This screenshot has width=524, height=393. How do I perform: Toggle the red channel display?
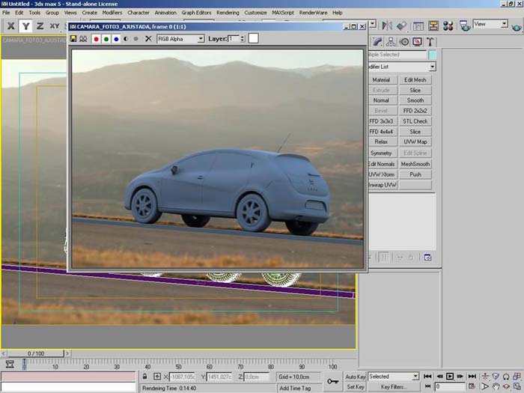(97, 38)
